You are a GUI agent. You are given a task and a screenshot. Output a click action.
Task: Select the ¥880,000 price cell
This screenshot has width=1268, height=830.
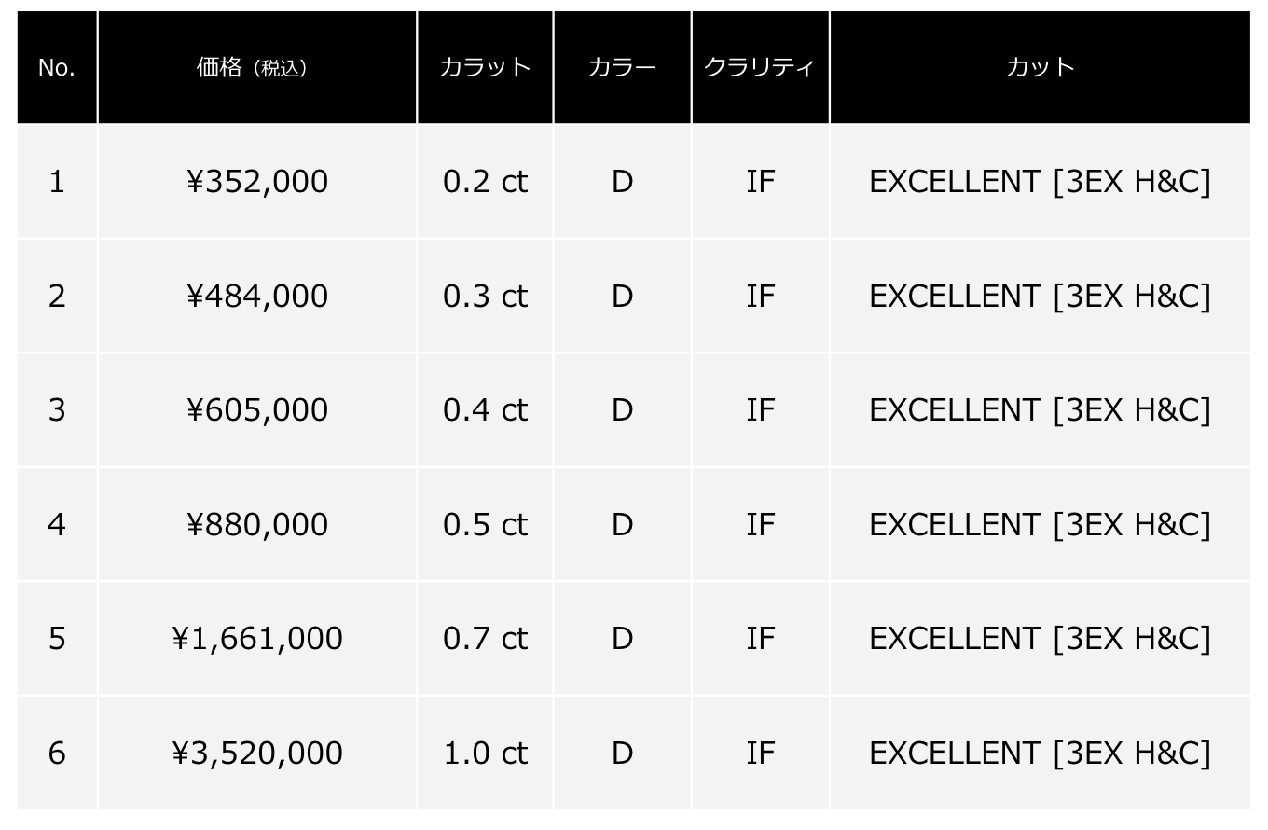click(256, 525)
